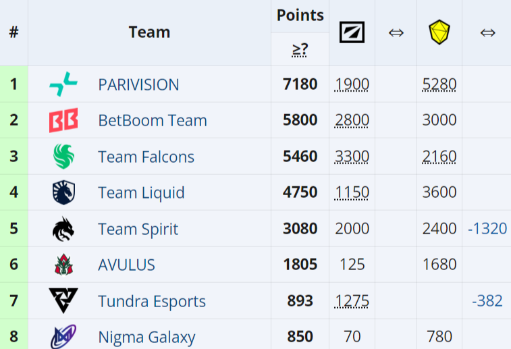This screenshot has height=349, width=511.
Task: Click the BetBoom Team logo icon
Action: pos(63,121)
